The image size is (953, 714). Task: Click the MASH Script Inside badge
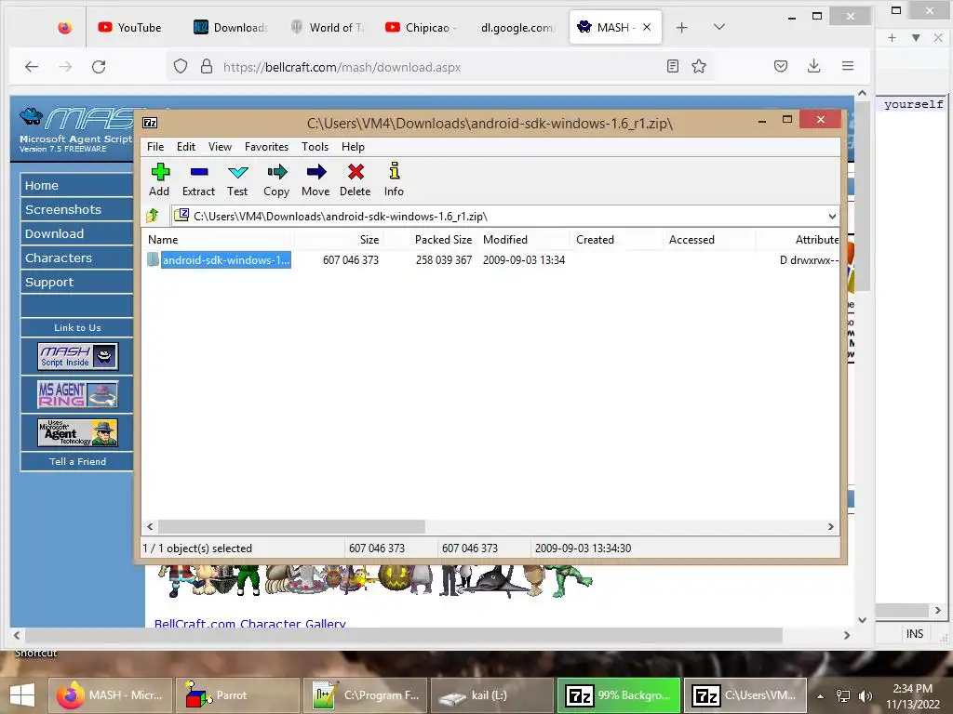point(78,356)
